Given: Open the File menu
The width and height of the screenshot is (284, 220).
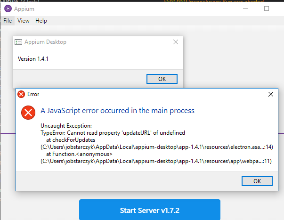Looking at the screenshot, I should pos(8,21).
